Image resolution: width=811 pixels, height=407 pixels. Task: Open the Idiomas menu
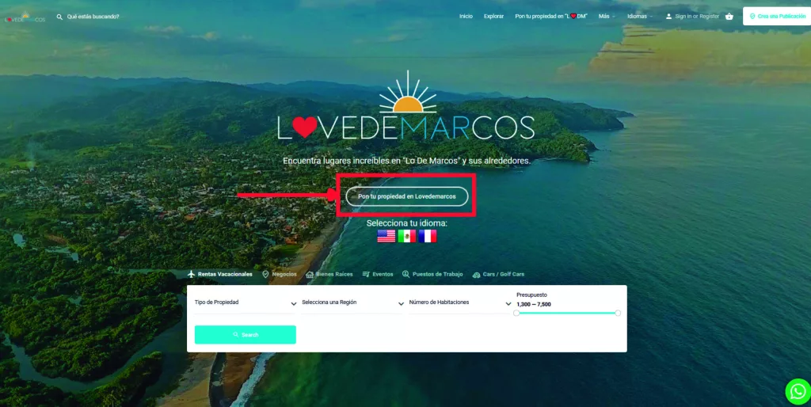(x=640, y=17)
